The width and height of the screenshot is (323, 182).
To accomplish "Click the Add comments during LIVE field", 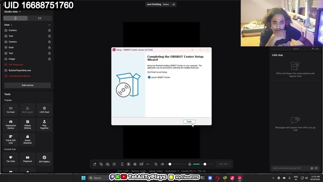I will tap(290, 168).
